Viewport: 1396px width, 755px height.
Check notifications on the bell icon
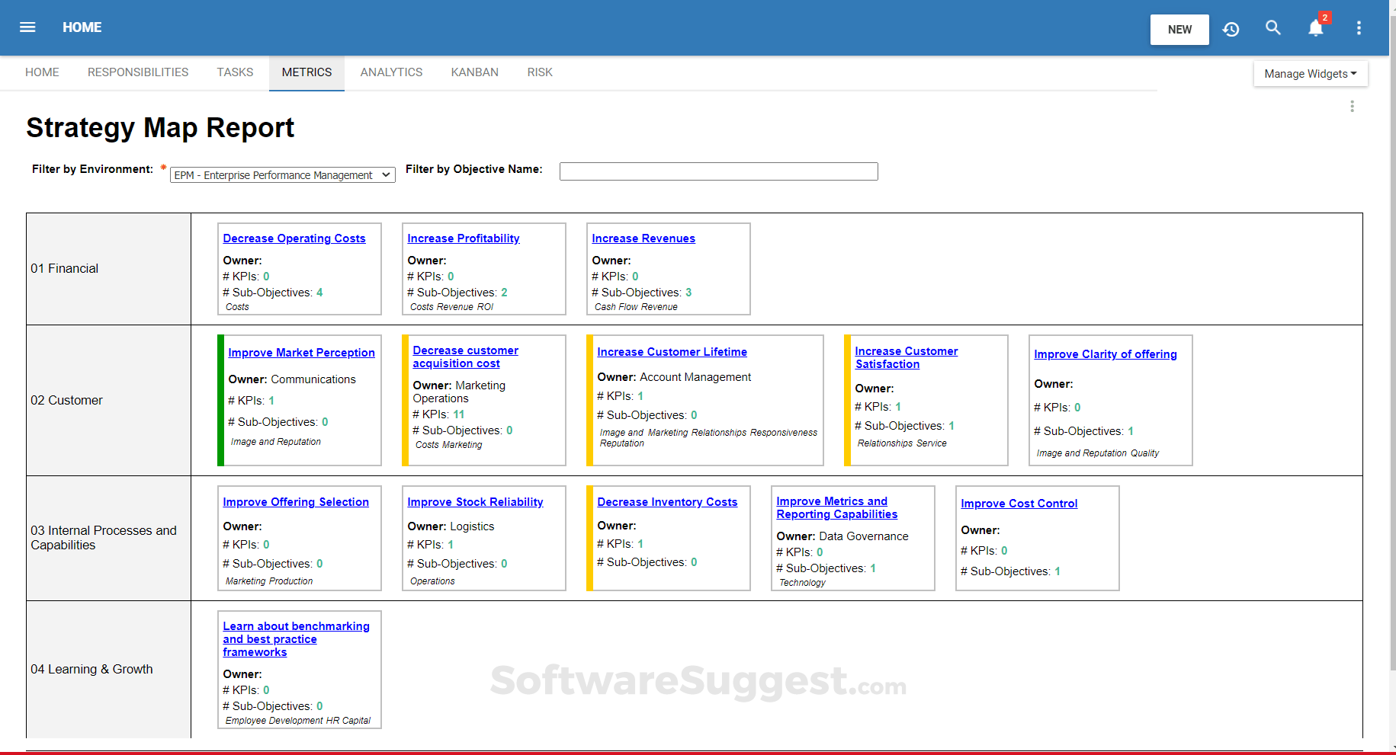pos(1314,27)
